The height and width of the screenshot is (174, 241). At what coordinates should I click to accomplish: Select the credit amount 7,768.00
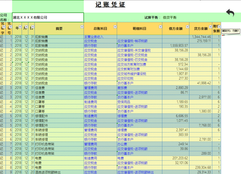coord(201,125)
